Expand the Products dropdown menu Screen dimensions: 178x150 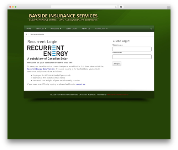pyautogui.click(x=56, y=29)
